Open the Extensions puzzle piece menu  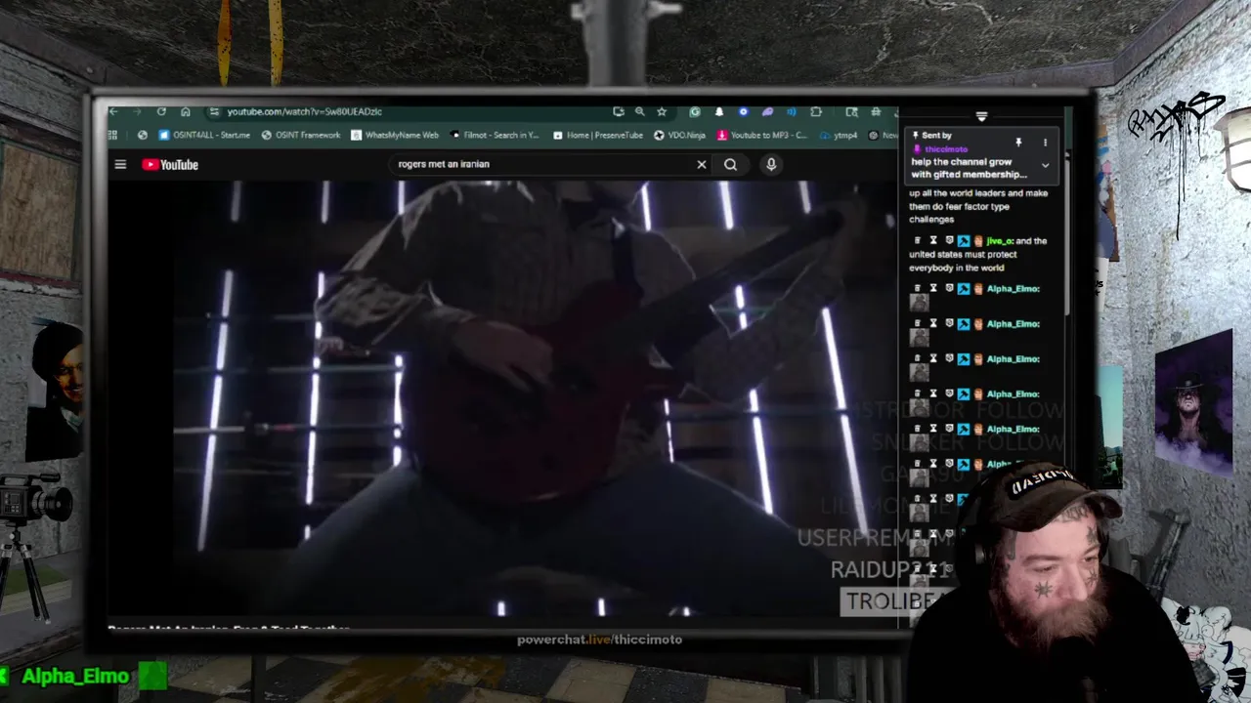pyautogui.click(x=816, y=111)
